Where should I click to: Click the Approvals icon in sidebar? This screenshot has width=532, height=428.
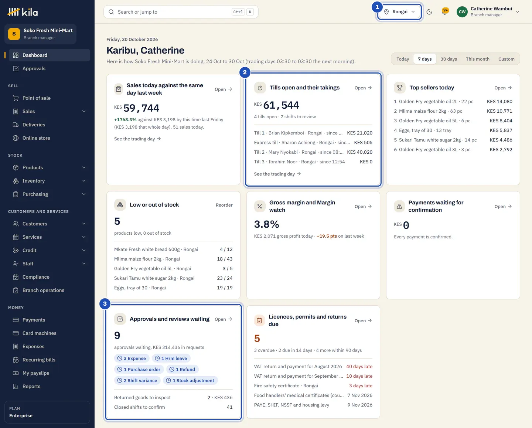(16, 68)
